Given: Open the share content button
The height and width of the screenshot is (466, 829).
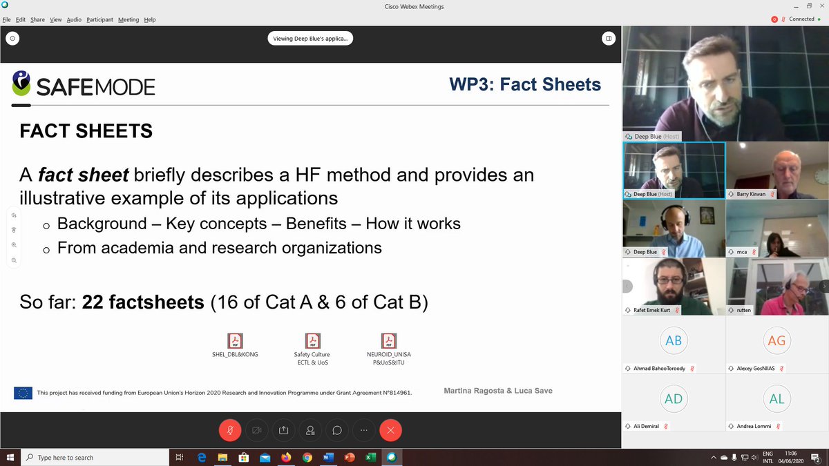Looking at the screenshot, I should (x=283, y=430).
